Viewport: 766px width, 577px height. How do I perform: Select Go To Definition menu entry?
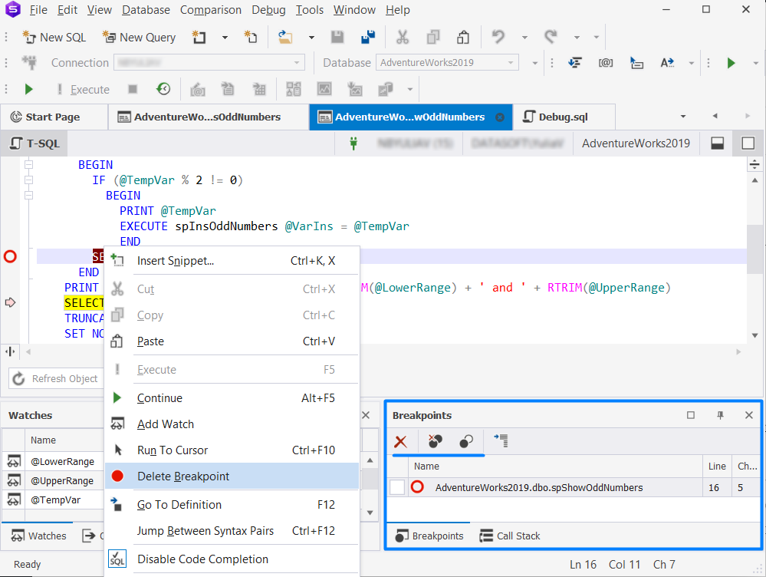(232, 505)
